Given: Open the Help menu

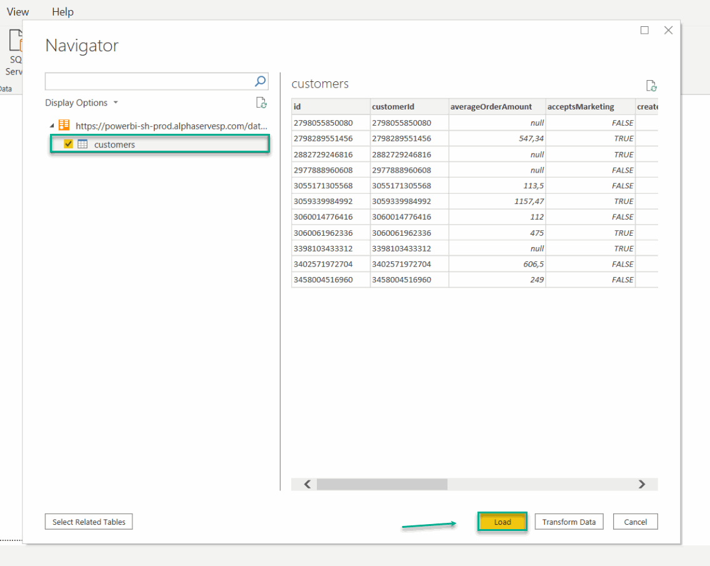Looking at the screenshot, I should coord(62,12).
